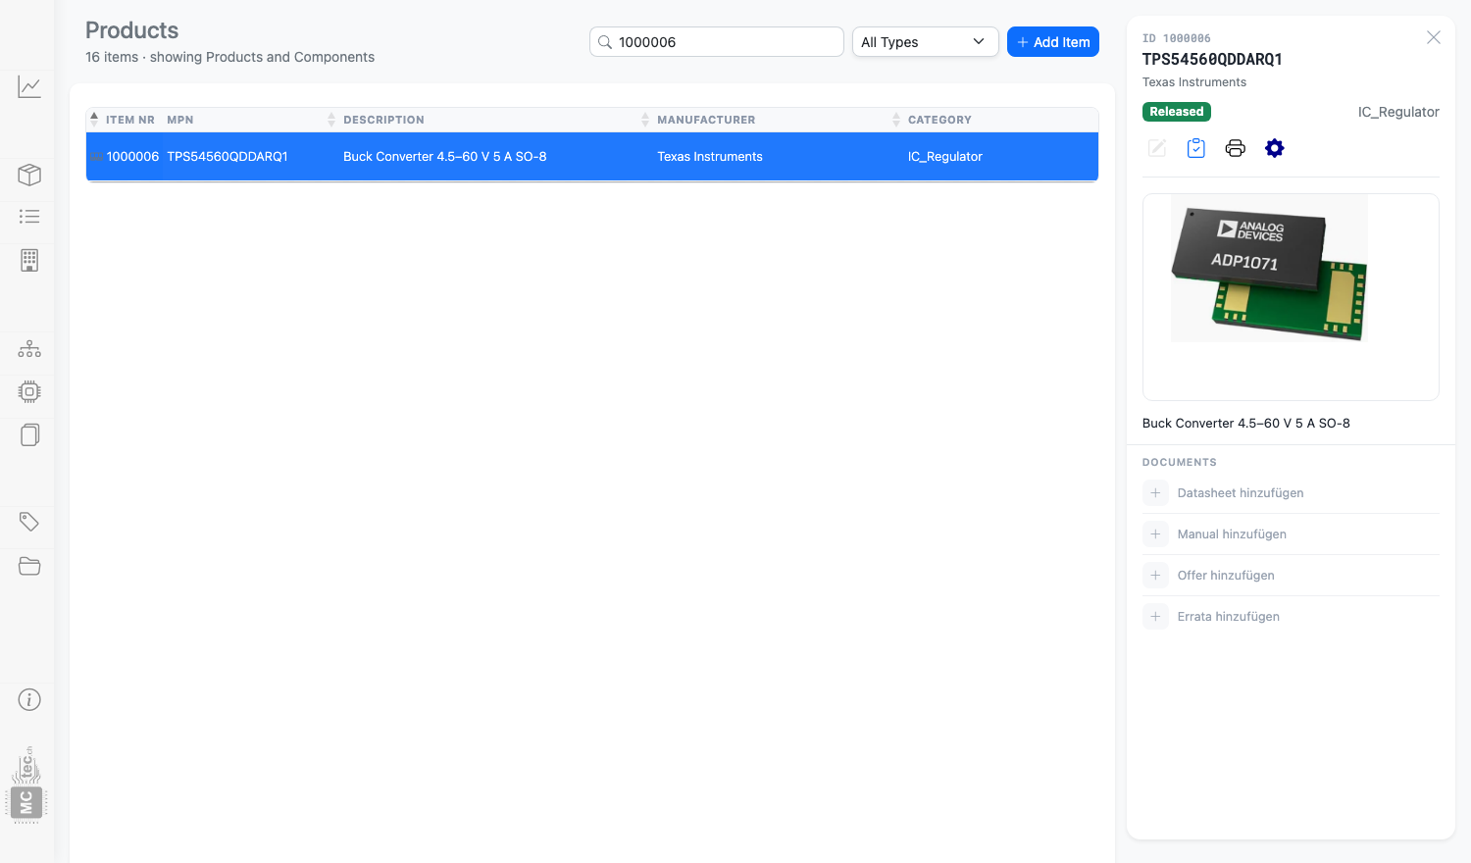
Task: Open the list view sidebar icon
Action: (x=29, y=217)
